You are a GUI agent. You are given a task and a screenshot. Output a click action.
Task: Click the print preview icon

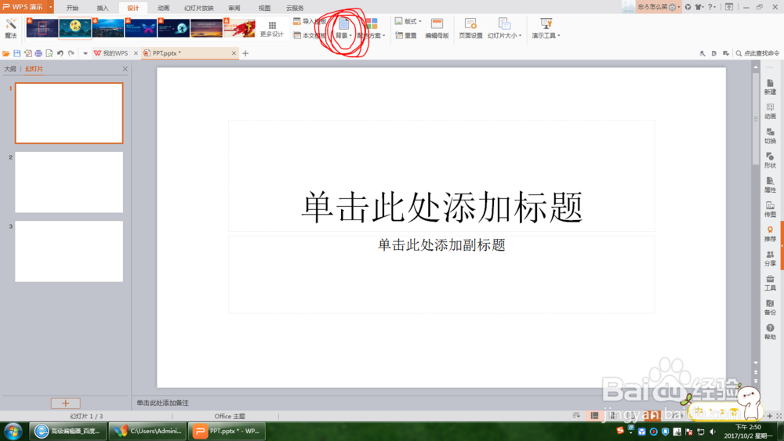(49, 53)
